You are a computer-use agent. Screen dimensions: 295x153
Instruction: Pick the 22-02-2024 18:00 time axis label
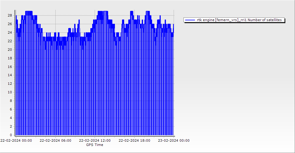pyautogui.click(x=134, y=141)
